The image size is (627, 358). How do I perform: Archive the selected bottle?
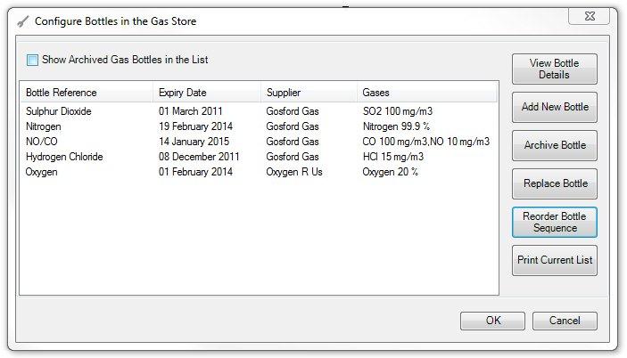[554, 145]
